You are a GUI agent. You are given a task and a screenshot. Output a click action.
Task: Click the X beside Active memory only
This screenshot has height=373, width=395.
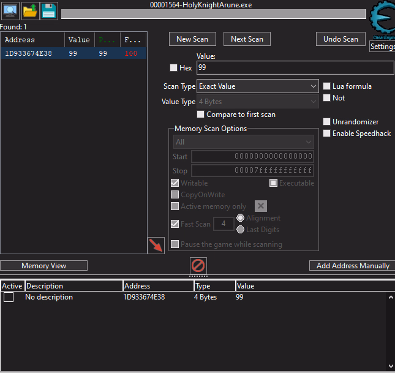click(x=260, y=206)
